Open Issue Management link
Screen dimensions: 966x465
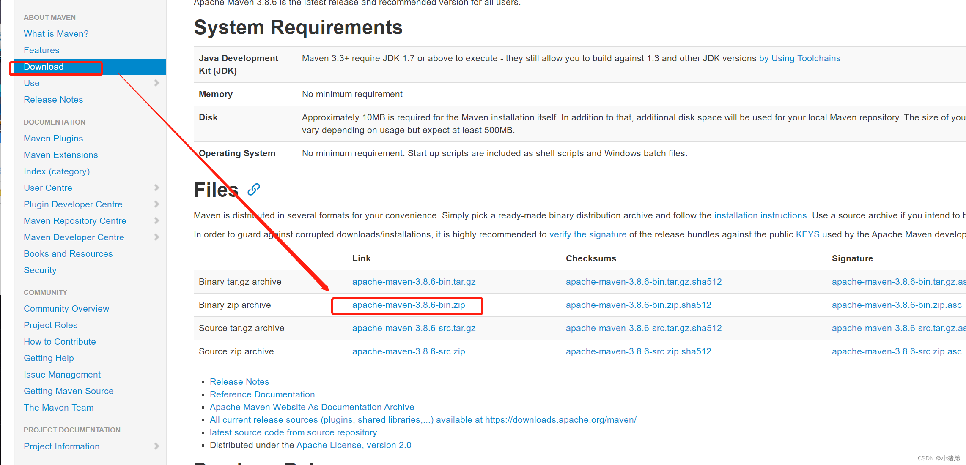click(62, 375)
